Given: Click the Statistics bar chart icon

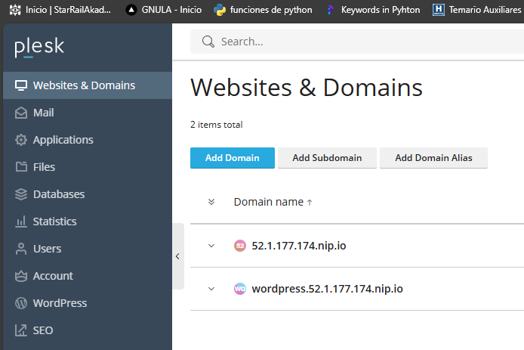Looking at the screenshot, I should pyautogui.click(x=20, y=221).
